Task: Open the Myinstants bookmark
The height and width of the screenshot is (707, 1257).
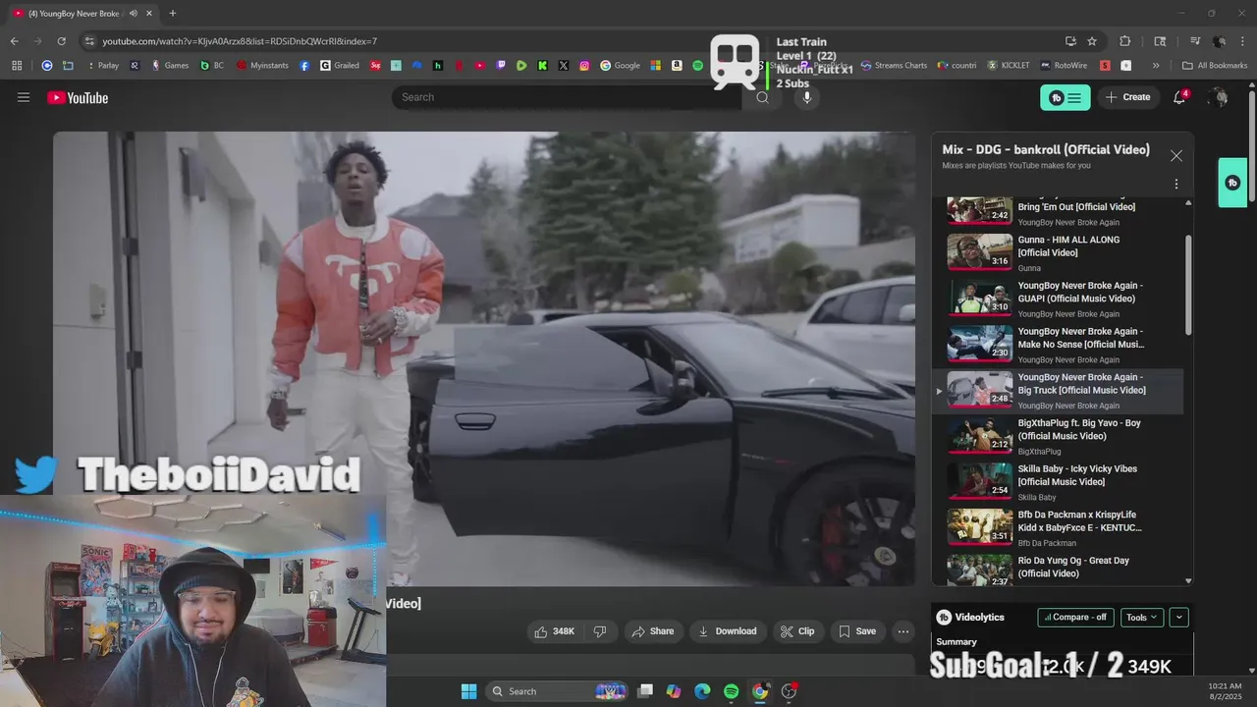Action: pyautogui.click(x=262, y=66)
